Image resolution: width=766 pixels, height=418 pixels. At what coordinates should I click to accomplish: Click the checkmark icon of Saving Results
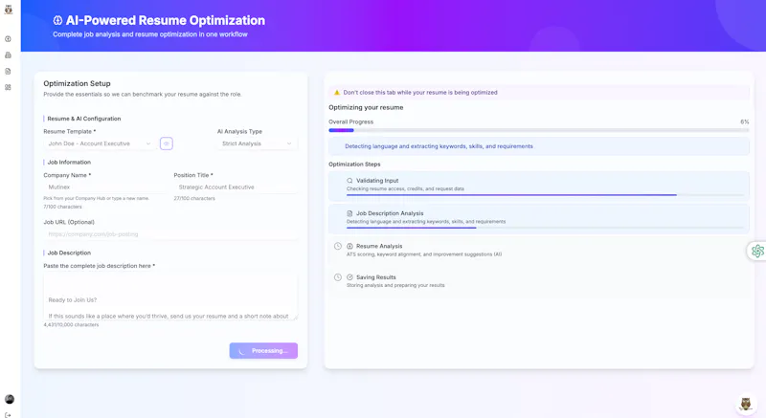click(x=349, y=277)
